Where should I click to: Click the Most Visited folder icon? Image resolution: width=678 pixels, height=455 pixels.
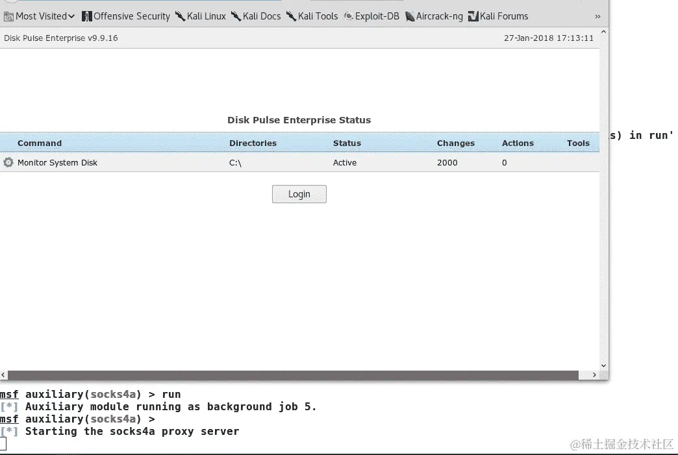coord(8,17)
